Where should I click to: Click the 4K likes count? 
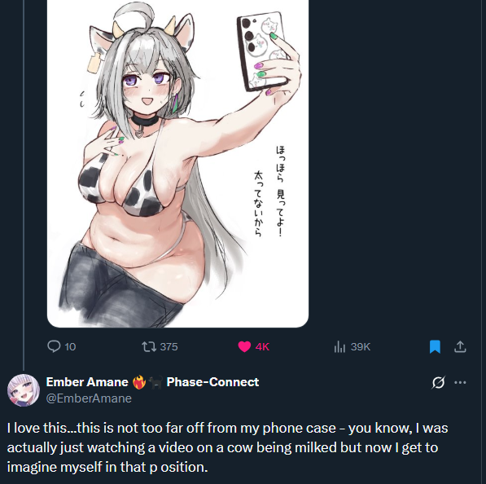tap(262, 346)
